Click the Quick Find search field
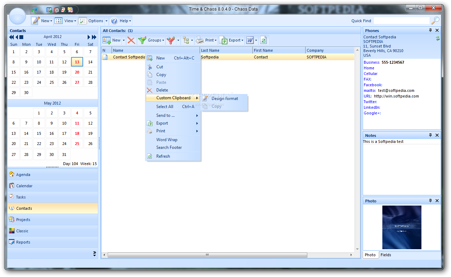The width and height of the screenshot is (451, 277). point(401,21)
